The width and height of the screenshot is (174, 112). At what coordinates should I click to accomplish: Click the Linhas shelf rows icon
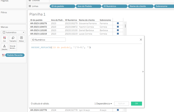point(30,6)
